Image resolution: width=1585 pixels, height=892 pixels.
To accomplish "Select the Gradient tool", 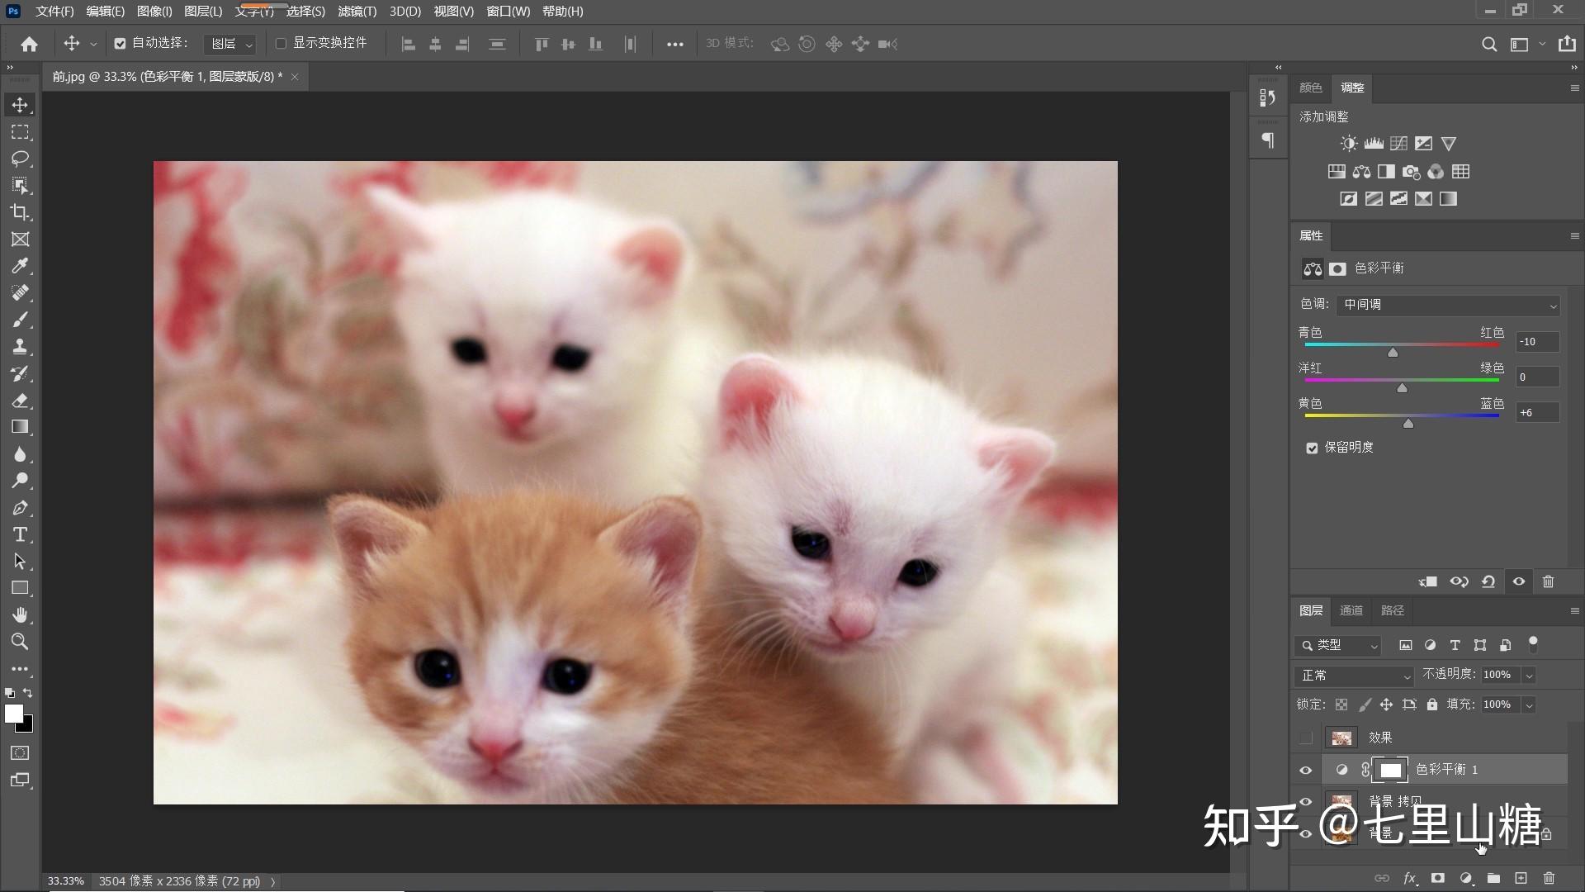I will 20,427.
